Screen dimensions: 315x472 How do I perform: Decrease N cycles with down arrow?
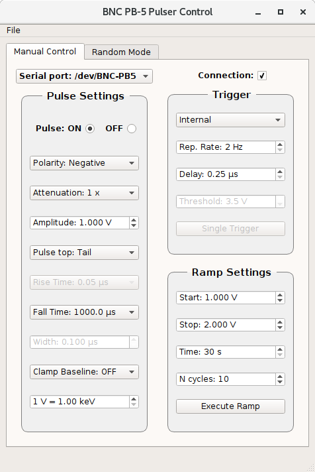click(280, 382)
